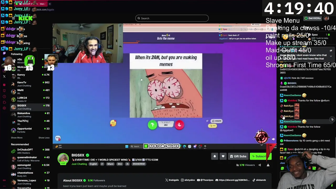
Task: Click the report warning triangle icon
Action: click(268, 165)
